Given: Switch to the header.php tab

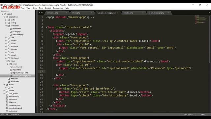Looking at the screenshot, I should coord(128,13).
